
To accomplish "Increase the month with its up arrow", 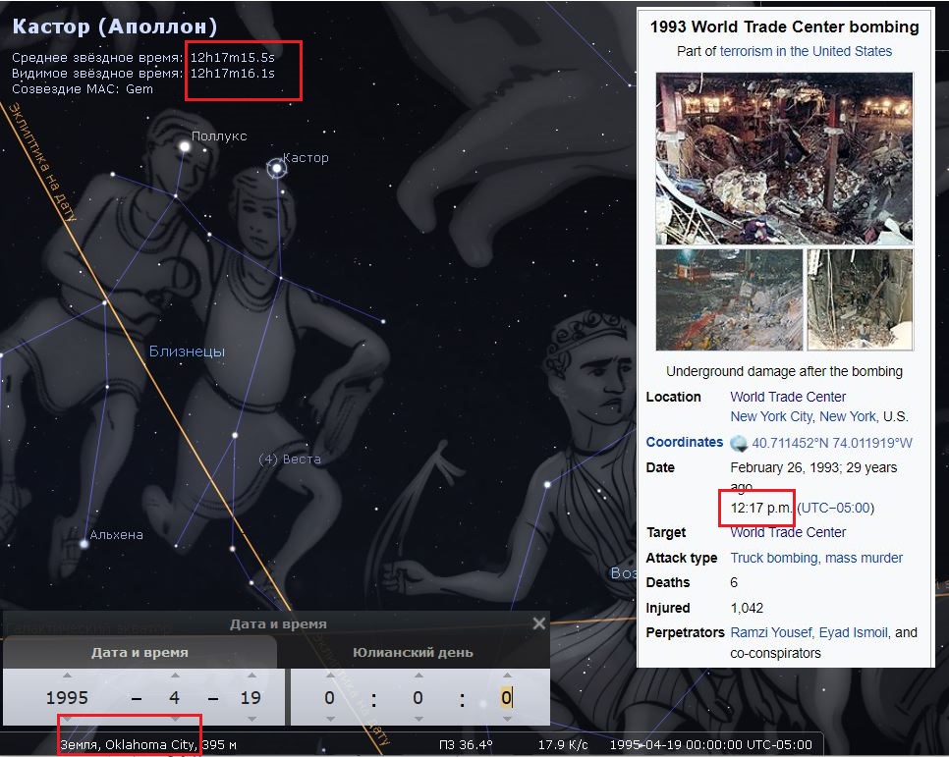I will coord(175,675).
